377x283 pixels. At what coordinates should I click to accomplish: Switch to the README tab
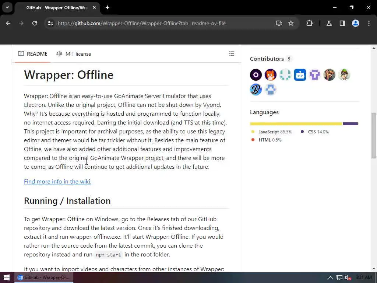pos(33,54)
